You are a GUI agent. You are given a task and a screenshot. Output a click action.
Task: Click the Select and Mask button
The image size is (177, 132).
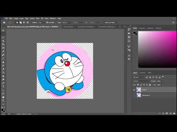[x=110, y=22]
